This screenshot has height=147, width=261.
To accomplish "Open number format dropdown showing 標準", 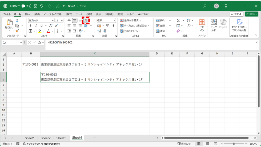I will 114,20.
